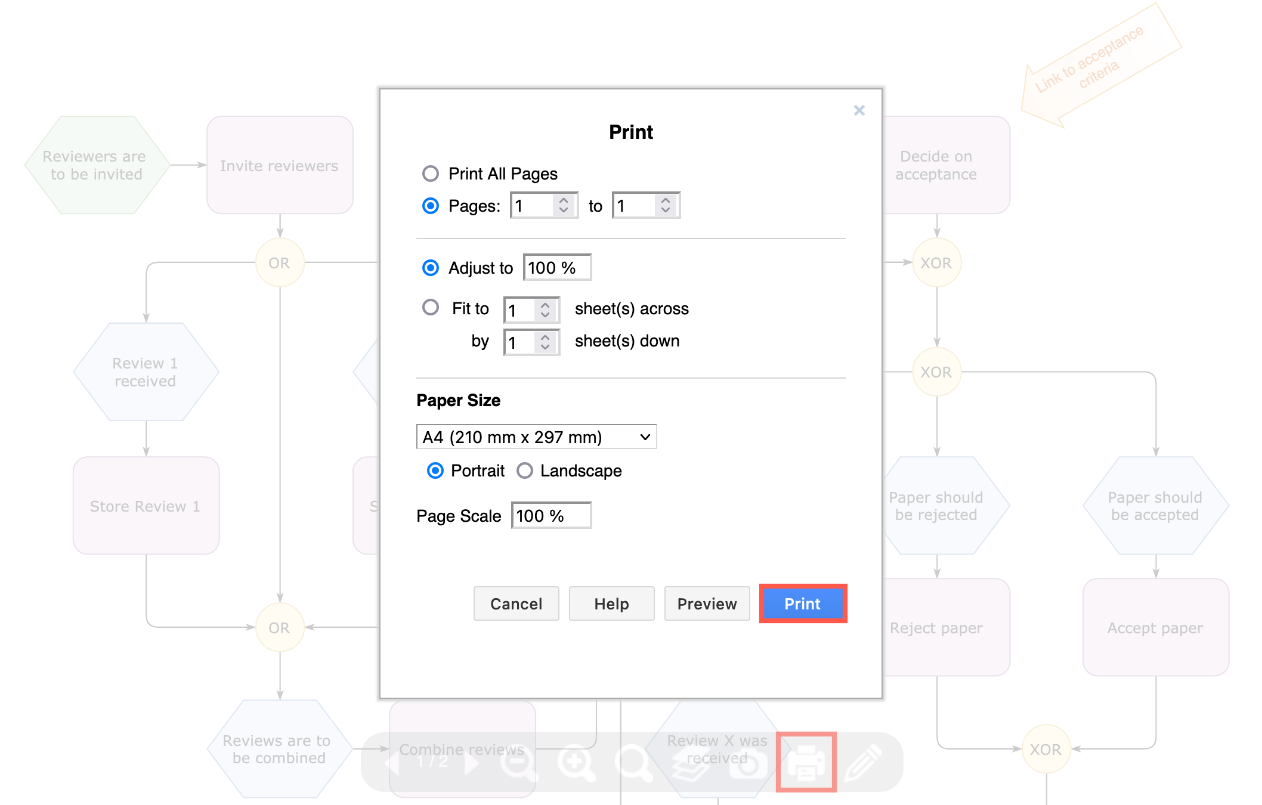Screen dimensions: 1262x805
Task: Open the diagram with the Edit pencil icon
Action: tap(864, 764)
